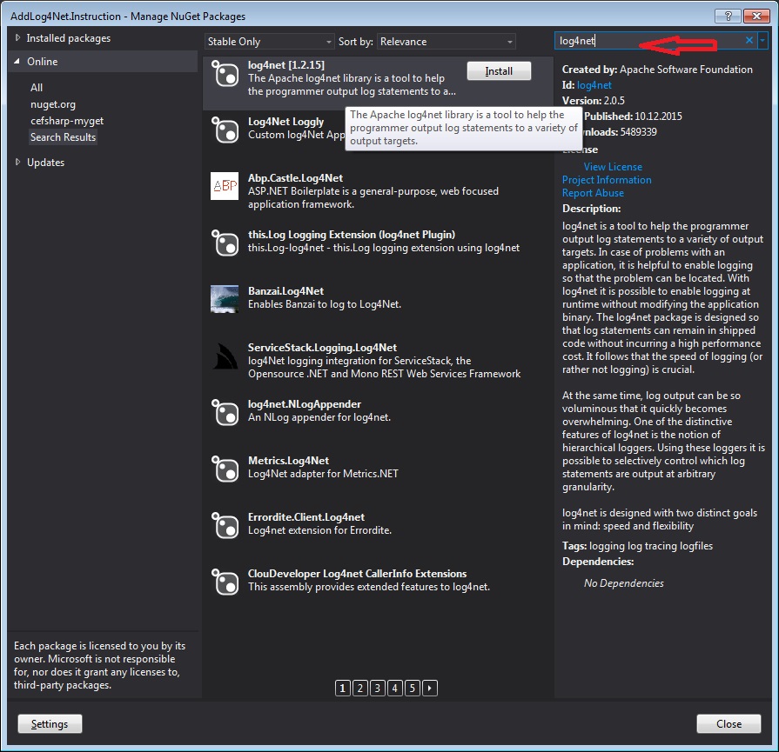Select the ServiceStack.Logging.Log4Net result title

point(322,348)
